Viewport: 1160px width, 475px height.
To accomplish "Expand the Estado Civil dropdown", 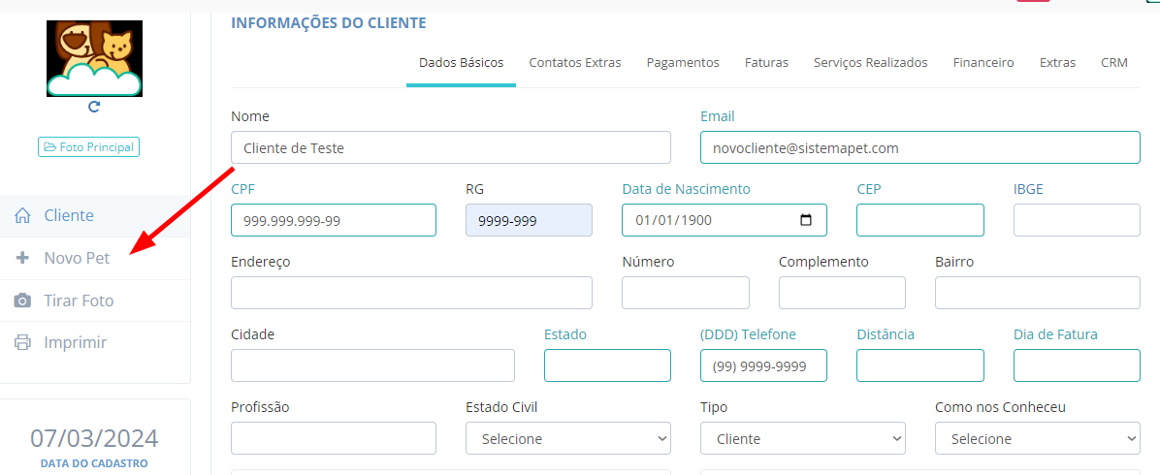I will 567,438.
